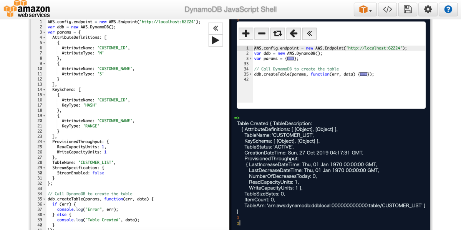This screenshot has height=230, width=461.
Task: Click the DynamoDB JavaScript Shell title
Action: coord(230,10)
